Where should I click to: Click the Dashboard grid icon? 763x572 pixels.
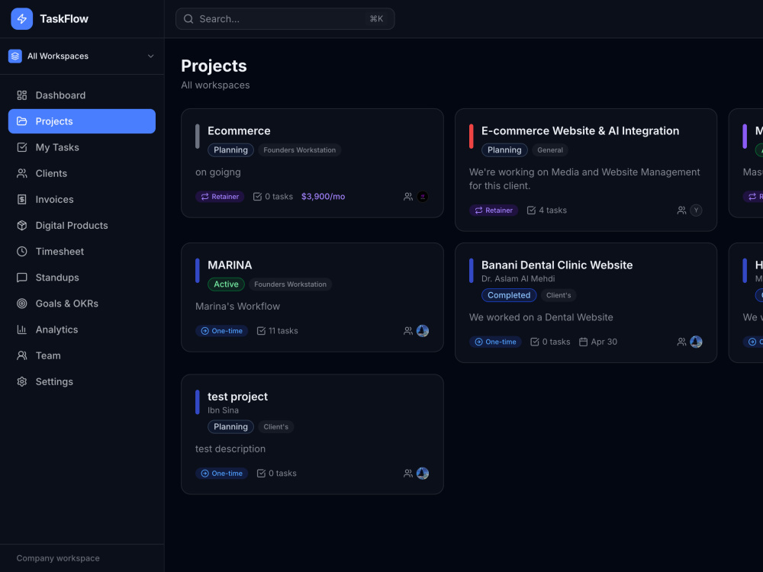[x=22, y=95]
